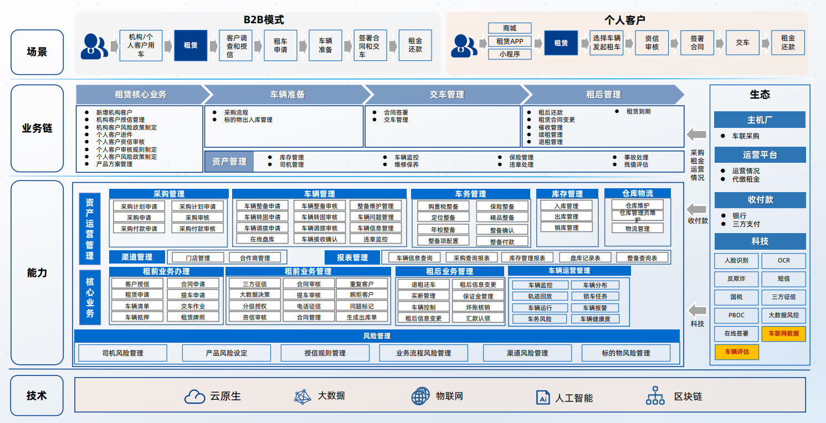Click the 个人客户 user group icon
The width and height of the screenshot is (826, 423).
463,46
